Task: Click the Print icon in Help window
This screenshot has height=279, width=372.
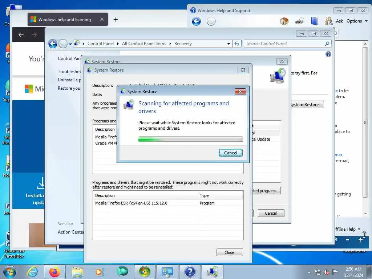Action: (299, 21)
